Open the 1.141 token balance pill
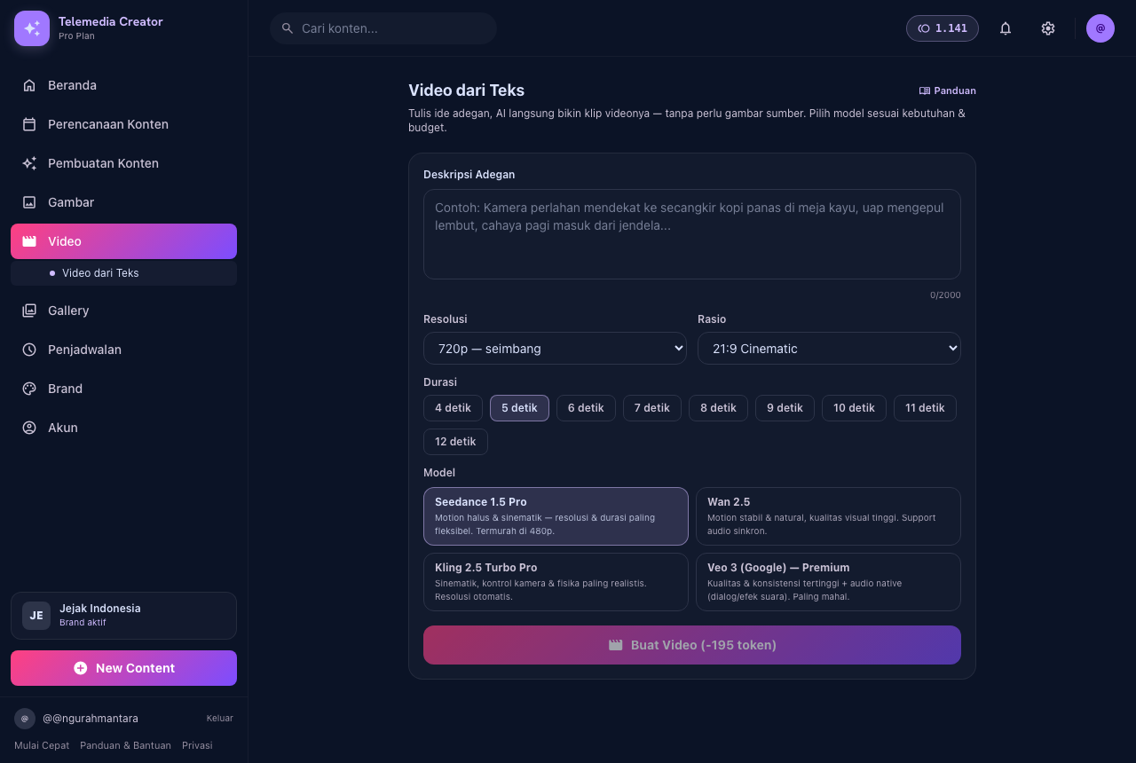The width and height of the screenshot is (1136, 763). (943, 28)
